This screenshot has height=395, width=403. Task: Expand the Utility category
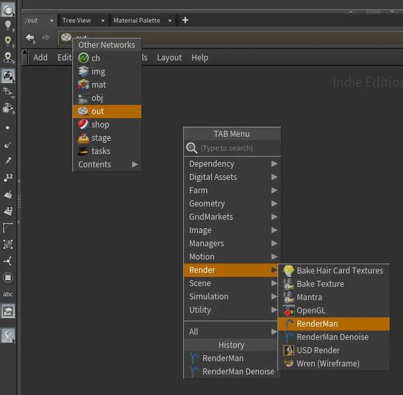(231, 310)
